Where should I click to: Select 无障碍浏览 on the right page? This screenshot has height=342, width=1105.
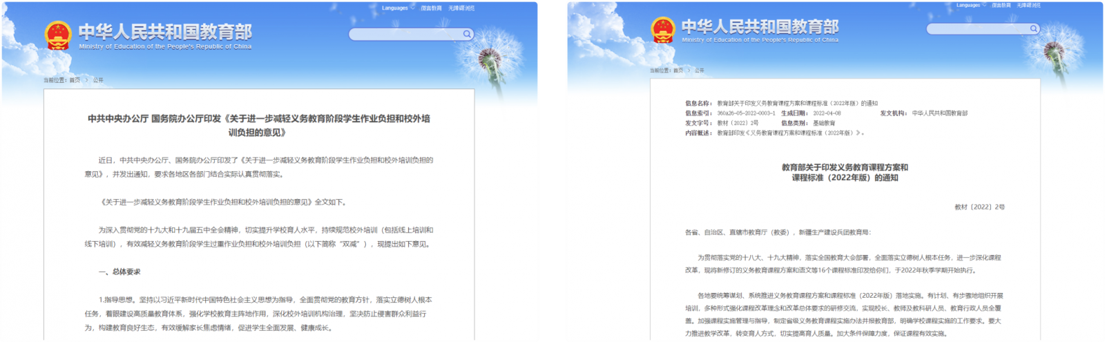point(1028,6)
